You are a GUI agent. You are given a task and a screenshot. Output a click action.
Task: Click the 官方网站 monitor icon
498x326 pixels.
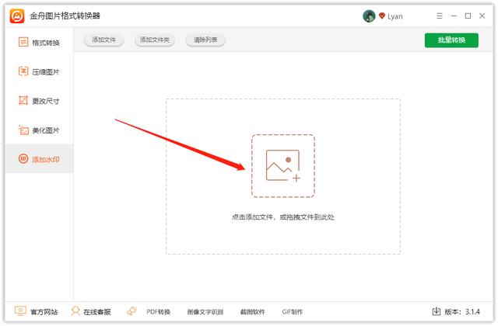click(x=20, y=311)
